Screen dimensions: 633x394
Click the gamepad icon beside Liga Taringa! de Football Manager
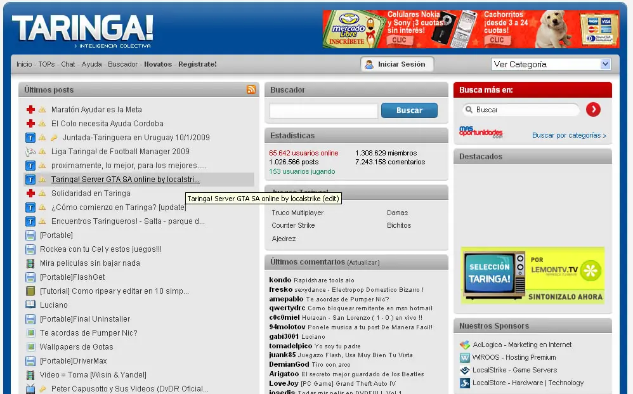(x=30, y=152)
